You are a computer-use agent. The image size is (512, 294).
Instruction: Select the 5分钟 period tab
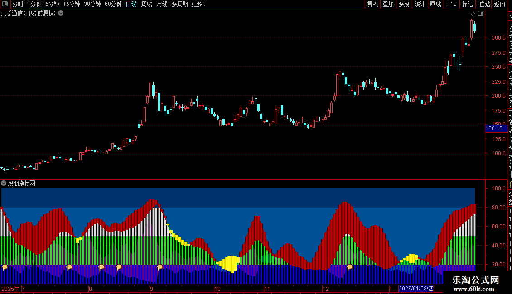coord(52,4)
